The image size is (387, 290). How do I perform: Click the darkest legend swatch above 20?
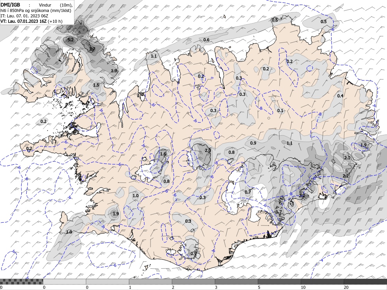365,281
